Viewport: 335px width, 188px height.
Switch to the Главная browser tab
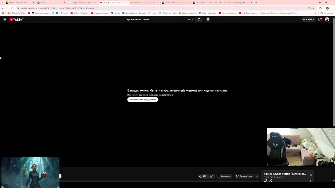(51, 3)
